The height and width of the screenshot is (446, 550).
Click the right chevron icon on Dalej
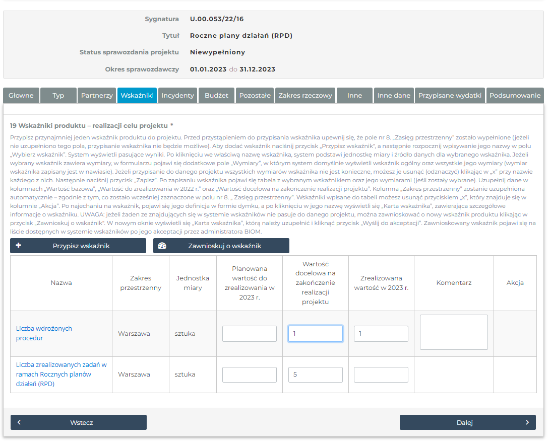tap(527, 422)
